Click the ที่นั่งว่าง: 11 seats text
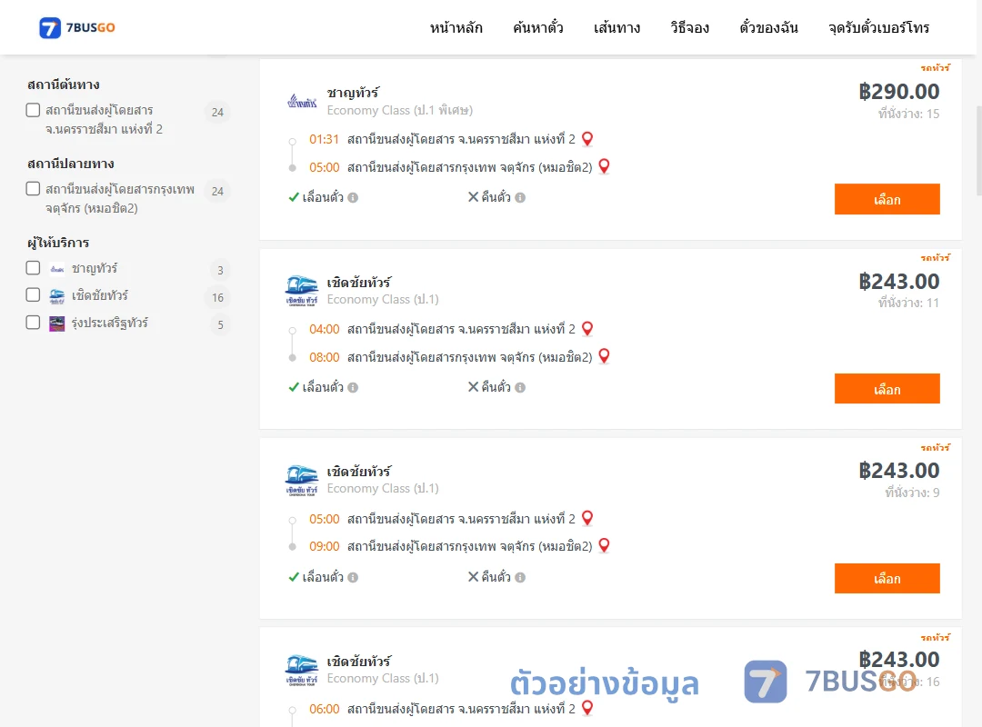 coord(908,304)
